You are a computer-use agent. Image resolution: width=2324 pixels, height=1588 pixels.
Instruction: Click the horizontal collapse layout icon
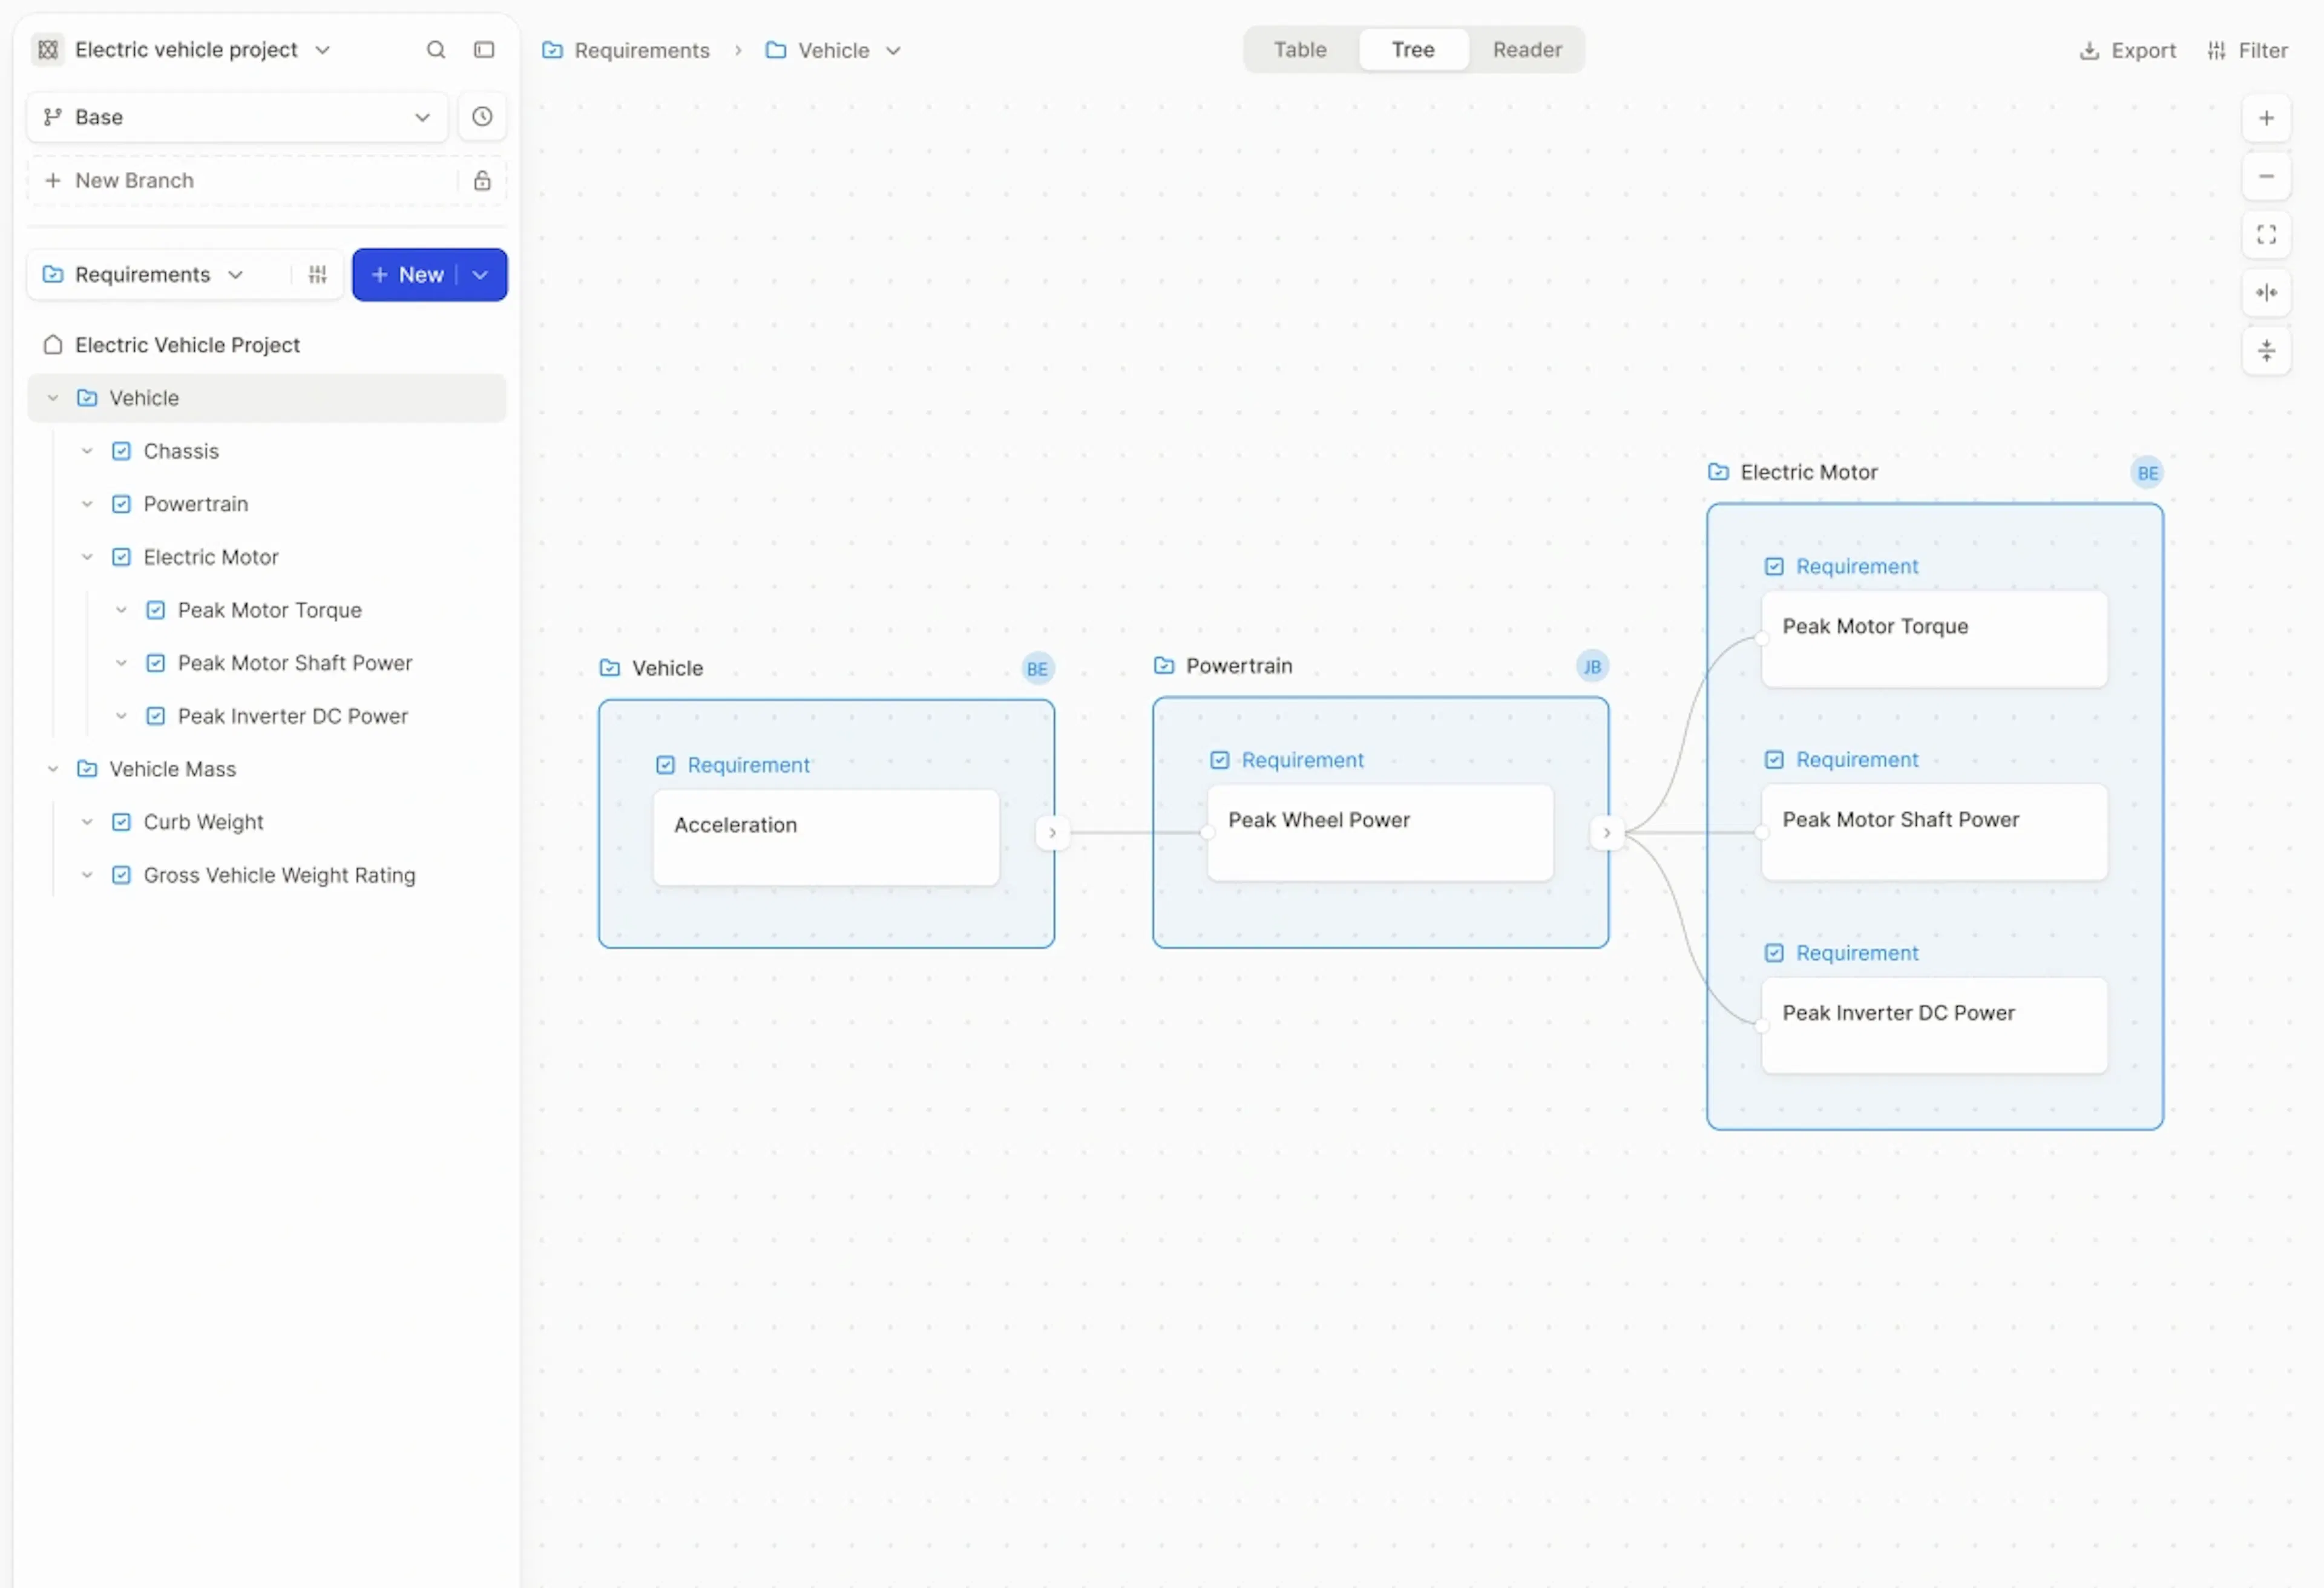[x=2266, y=293]
